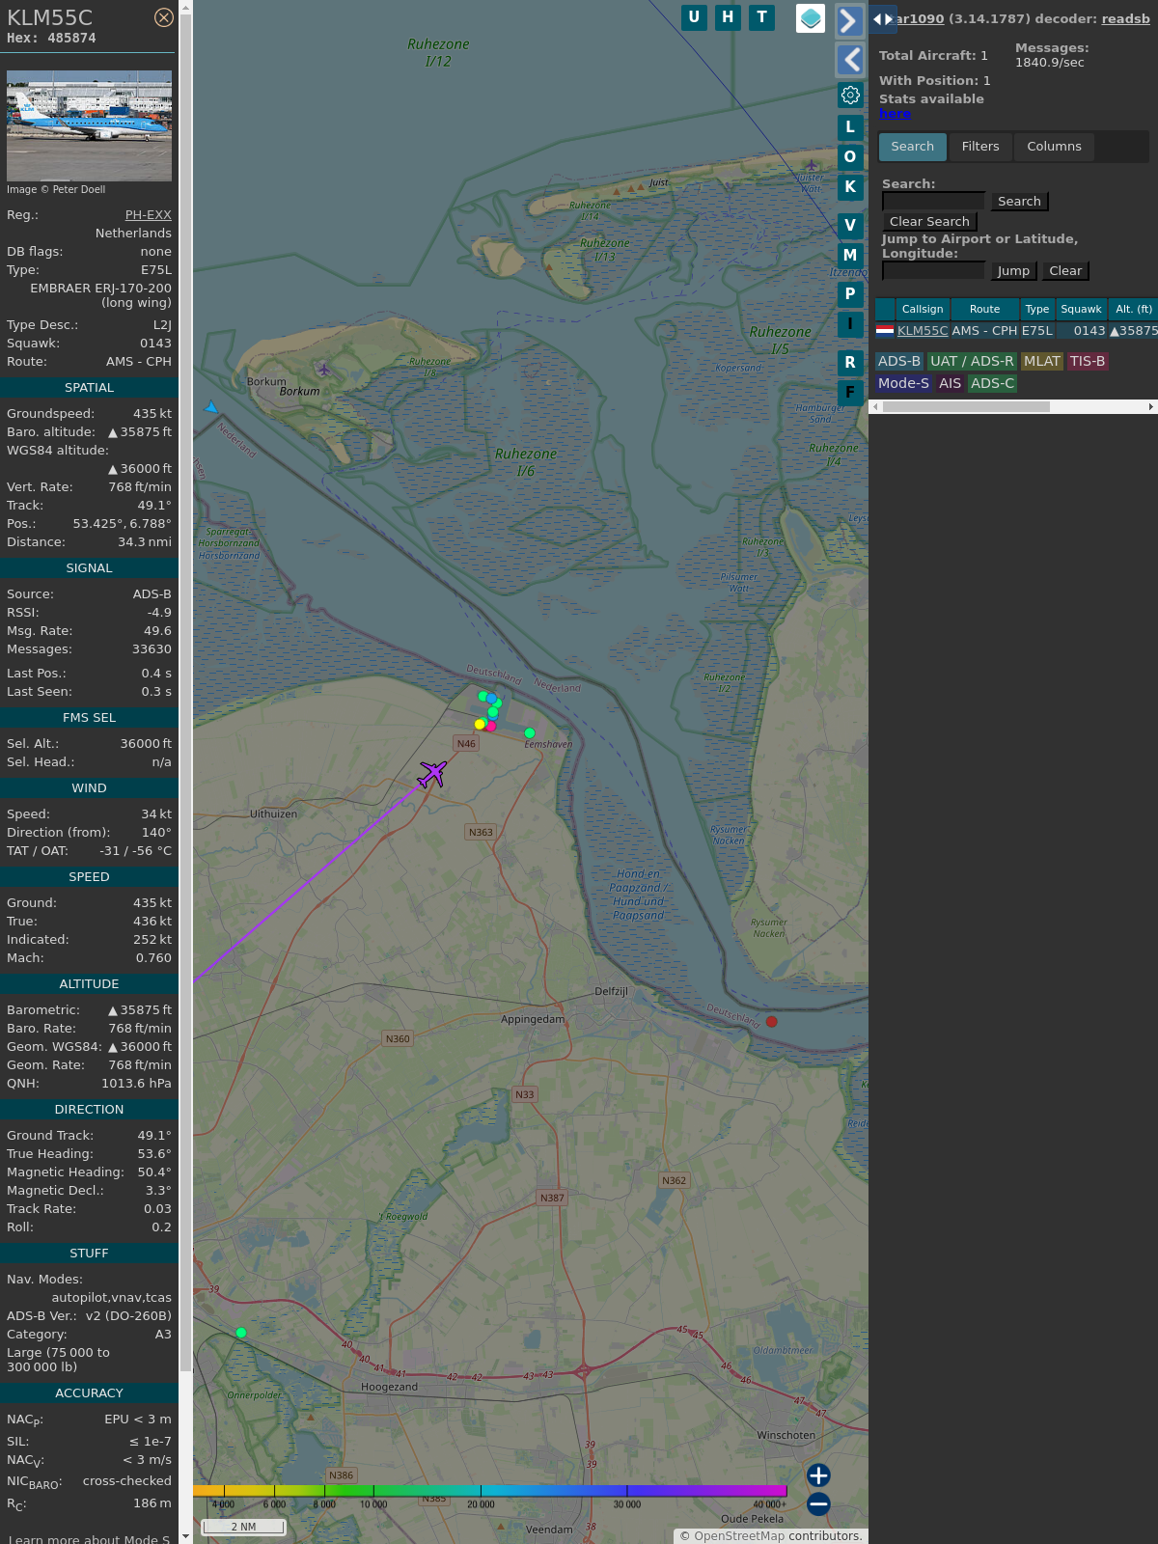Click the blue aircraft marker near Borkum
The width and height of the screenshot is (1158, 1544).
pyautogui.click(x=211, y=407)
